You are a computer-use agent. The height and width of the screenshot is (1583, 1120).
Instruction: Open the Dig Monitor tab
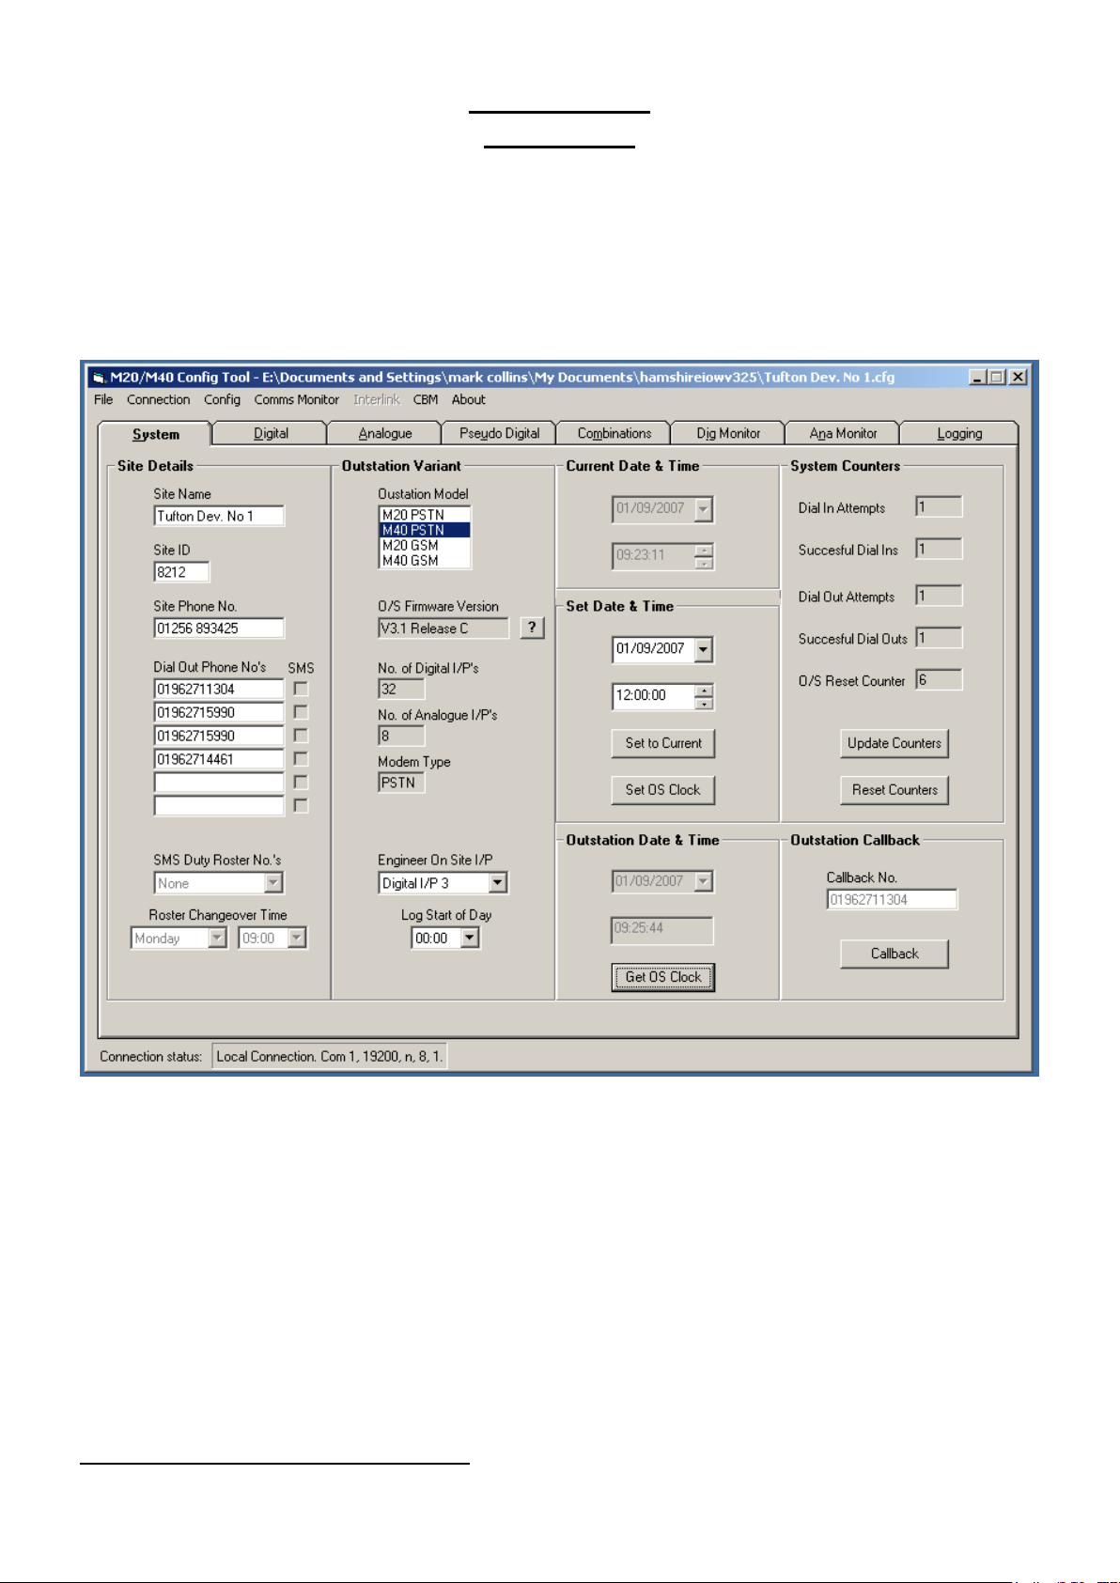[x=728, y=433]
